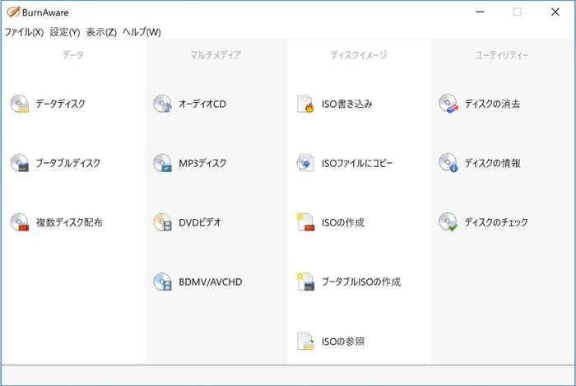This screenshot has height=386, width=576.
Task: Open the ディスクの消去 text option
Action: 492,104
